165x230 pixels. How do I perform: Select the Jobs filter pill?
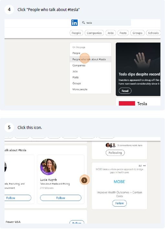111,33
